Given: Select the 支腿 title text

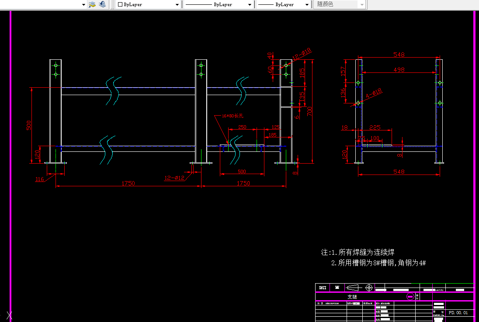Looking at the screenshot, I should [x=352, y=296].
